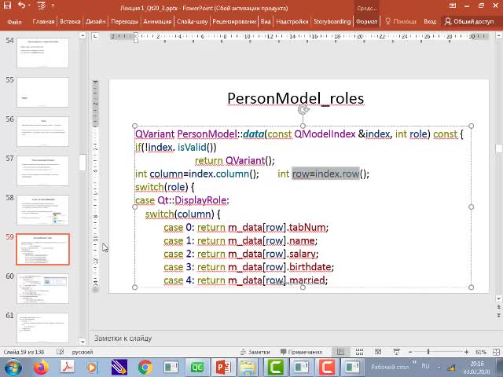503x377 pixels.
Task: Open Qt Creator QC taskbar icon
Action: tap(197, 368)
